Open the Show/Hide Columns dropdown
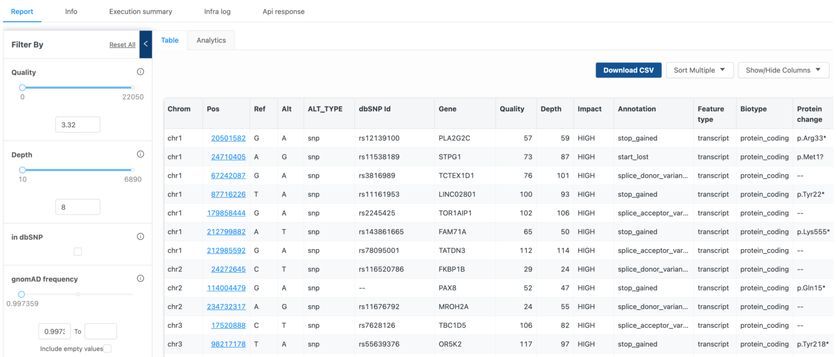 point(783,70)
